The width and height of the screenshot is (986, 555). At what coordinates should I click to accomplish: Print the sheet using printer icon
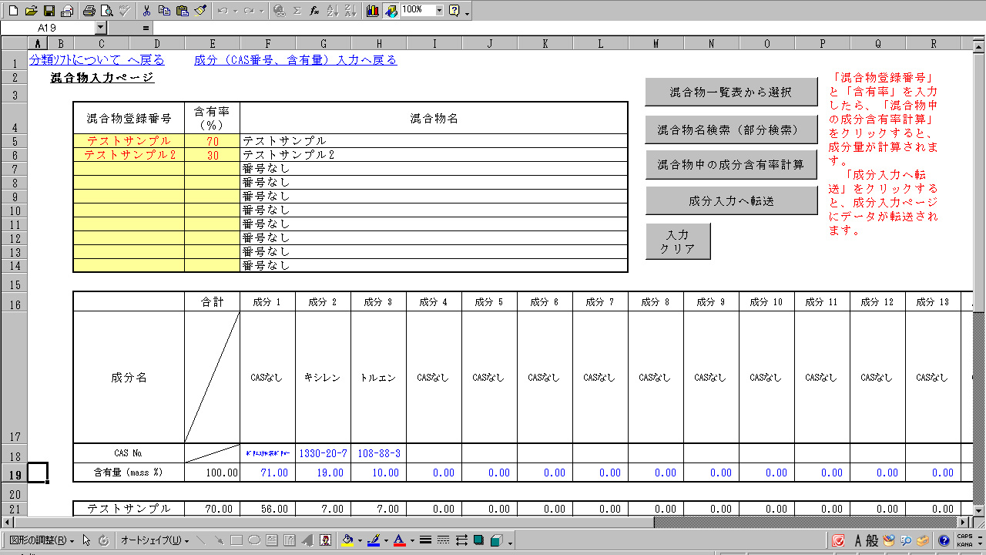pyautogui.click(x=89, y=11)
